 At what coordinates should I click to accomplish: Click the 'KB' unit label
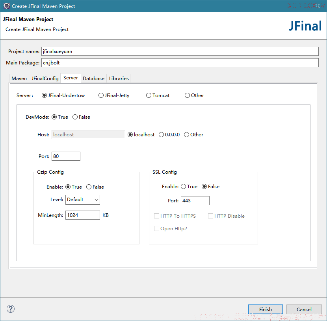point(106,215)
